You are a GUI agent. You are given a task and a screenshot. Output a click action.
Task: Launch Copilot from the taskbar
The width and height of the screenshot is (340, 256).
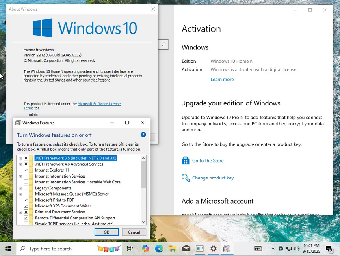pos(145,249)
